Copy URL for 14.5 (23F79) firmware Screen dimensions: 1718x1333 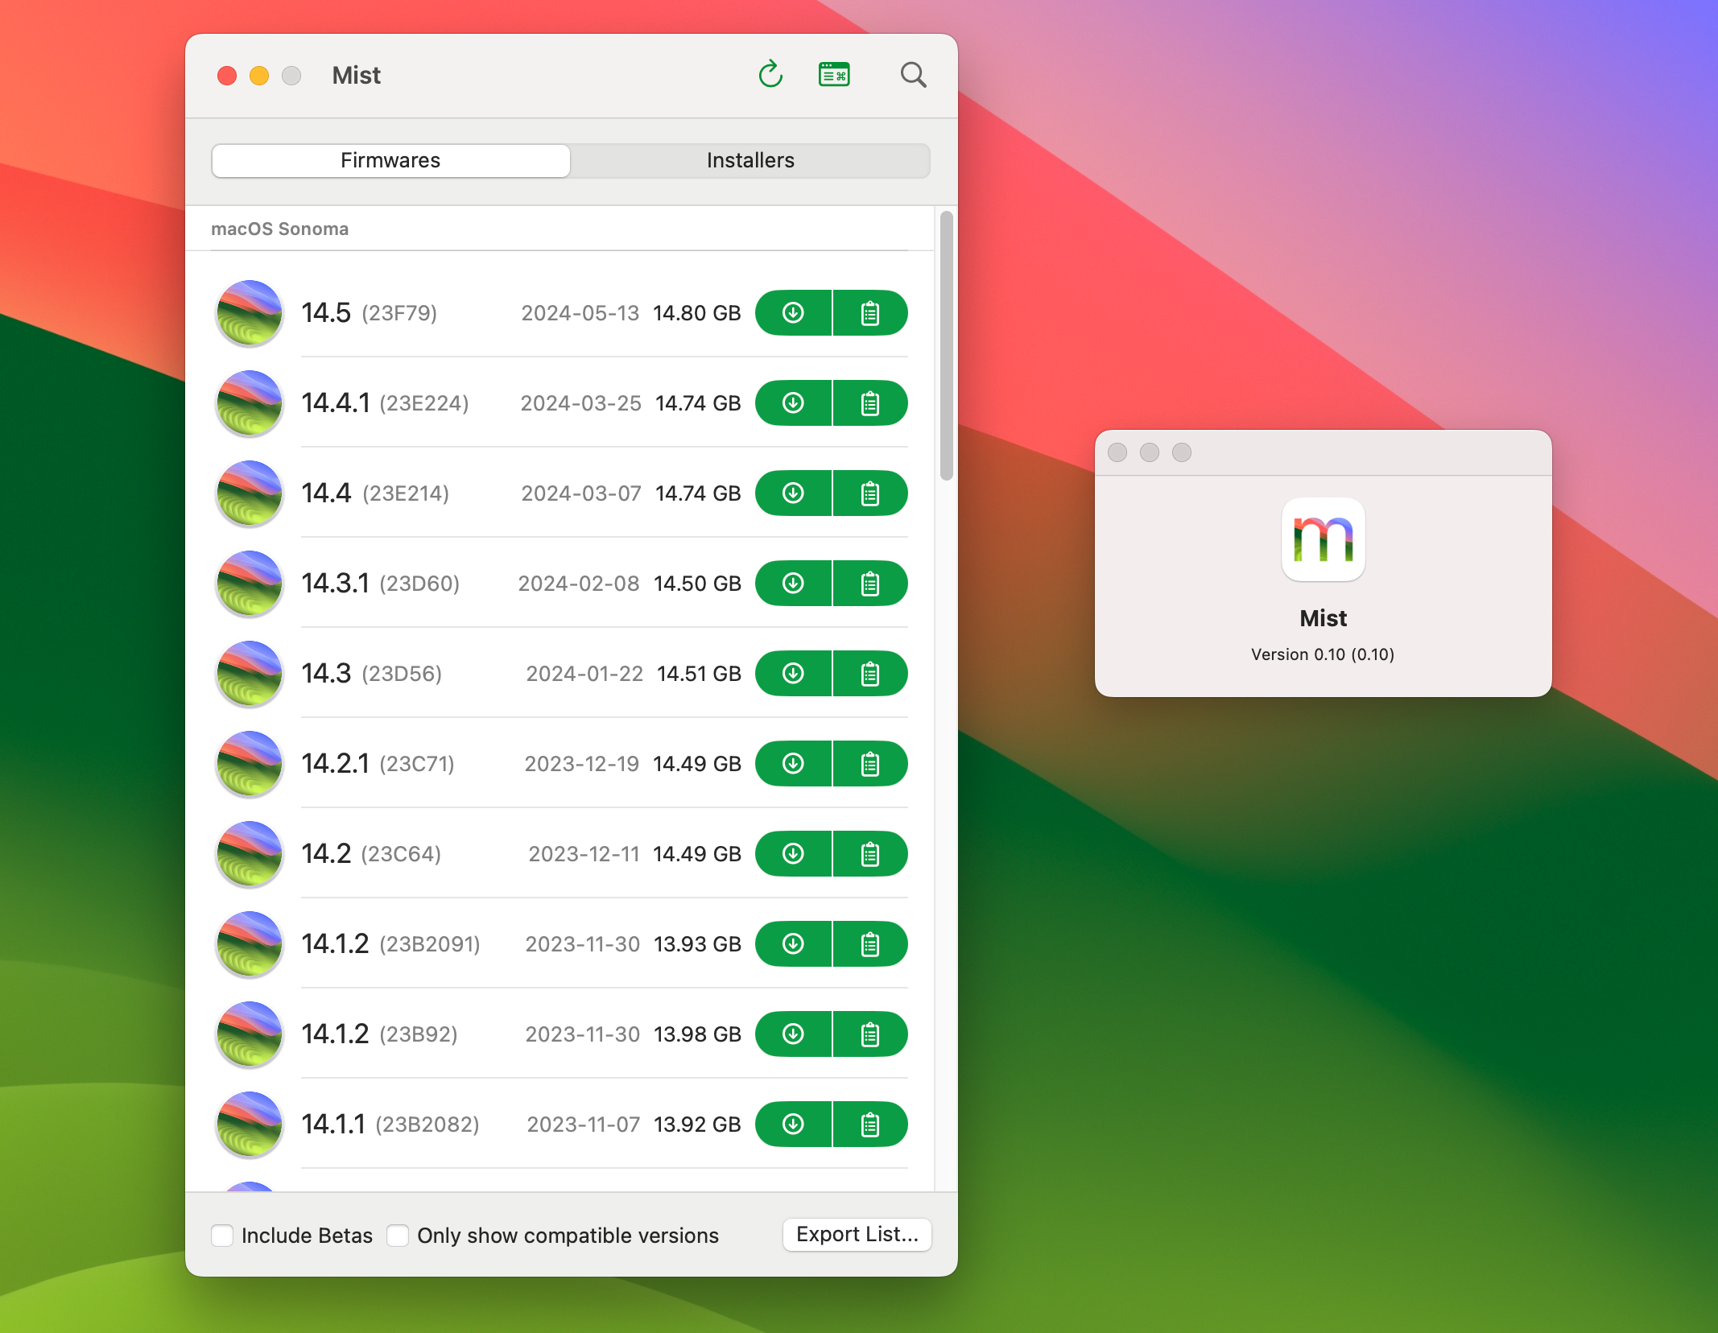pyautogui.click(x=870, y=313)
